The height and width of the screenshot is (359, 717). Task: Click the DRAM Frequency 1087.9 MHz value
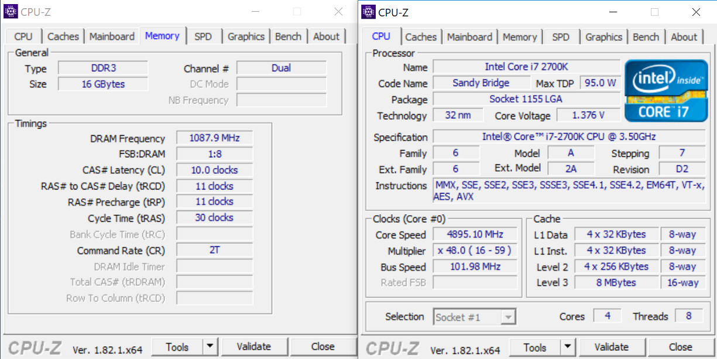coord(214,138)
